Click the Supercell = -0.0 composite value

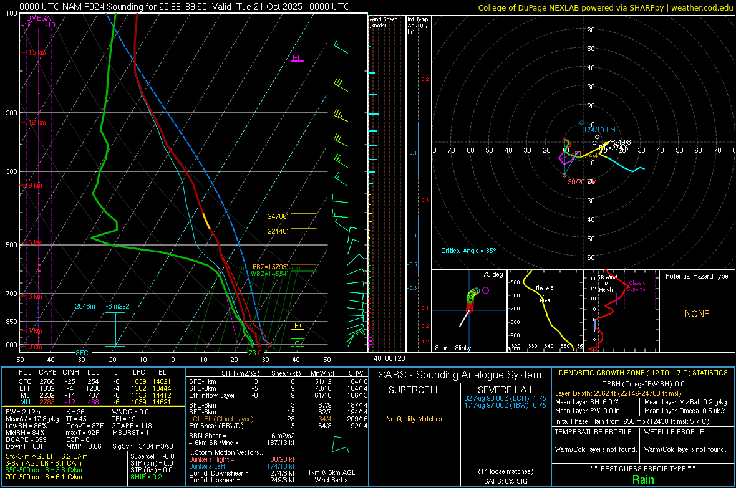[153, 456]
